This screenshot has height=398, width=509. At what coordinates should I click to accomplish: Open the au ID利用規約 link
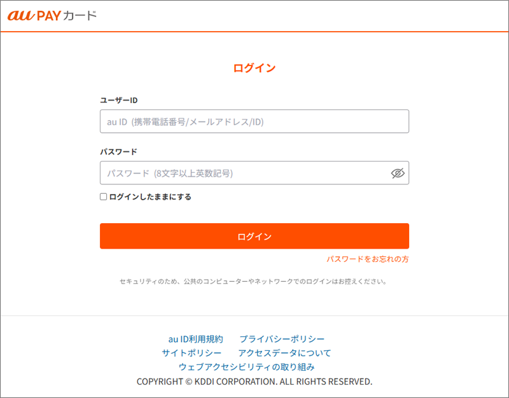195,339
